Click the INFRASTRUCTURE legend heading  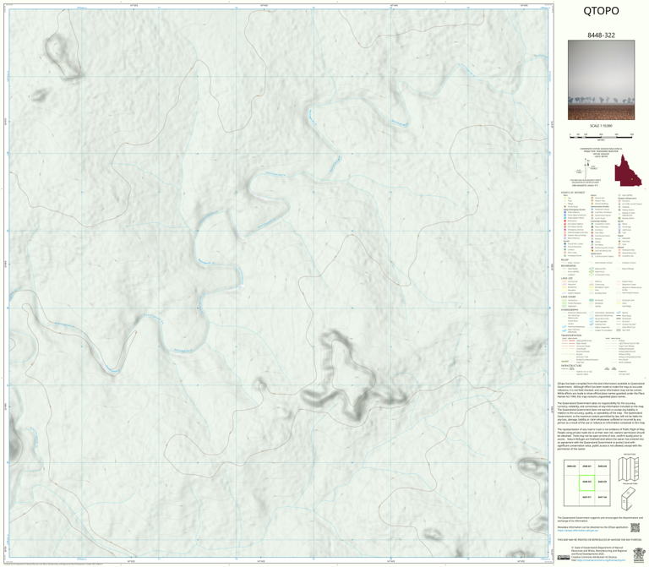pyautogui.click(x=570, y=365)
